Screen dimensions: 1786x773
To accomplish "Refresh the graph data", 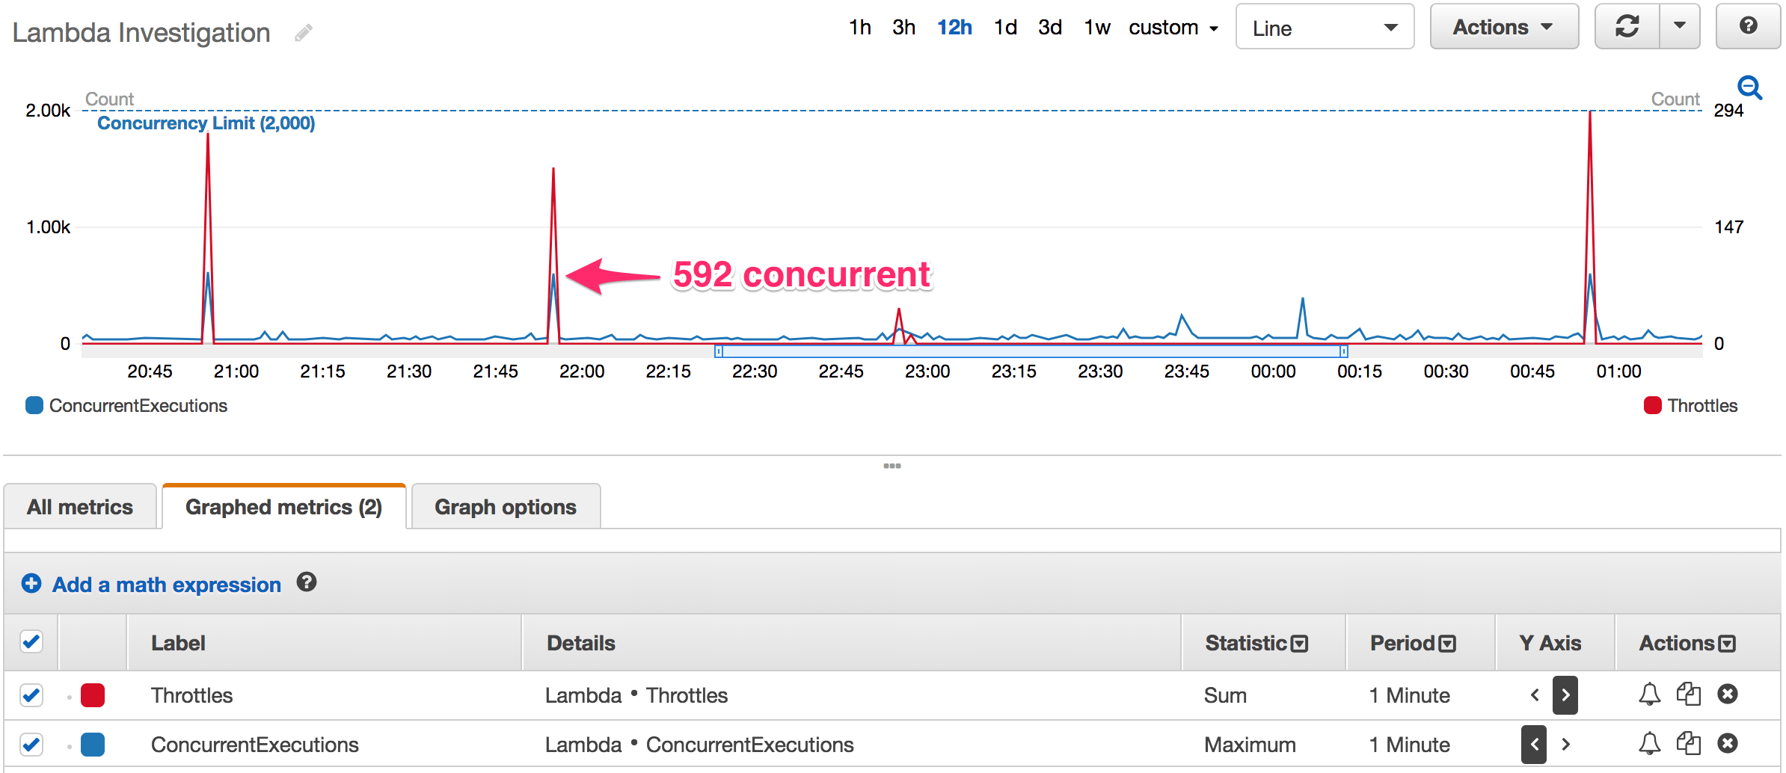I will pyautogui.click(x=1627, y=26).
